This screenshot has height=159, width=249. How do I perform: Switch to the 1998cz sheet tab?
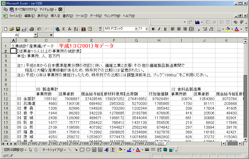point(128,144)
